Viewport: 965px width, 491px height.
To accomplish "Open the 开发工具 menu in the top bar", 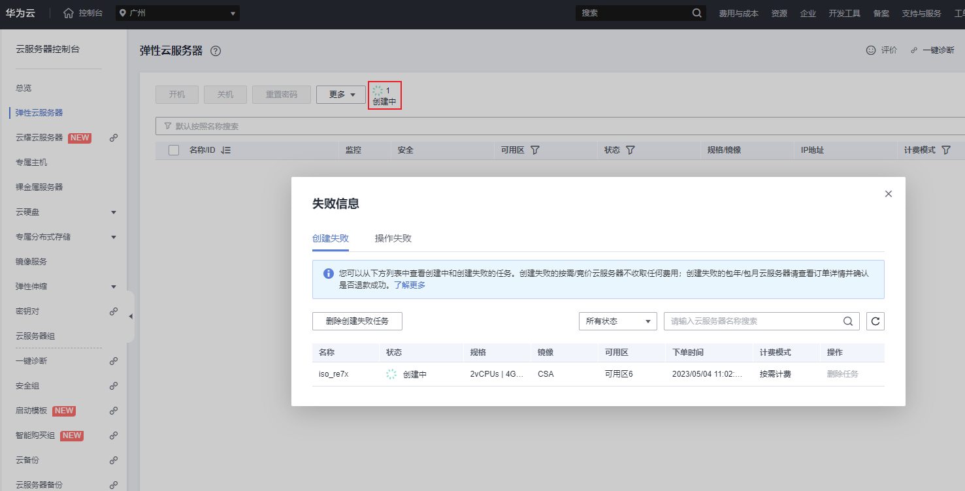I will (x=844, y=12).
